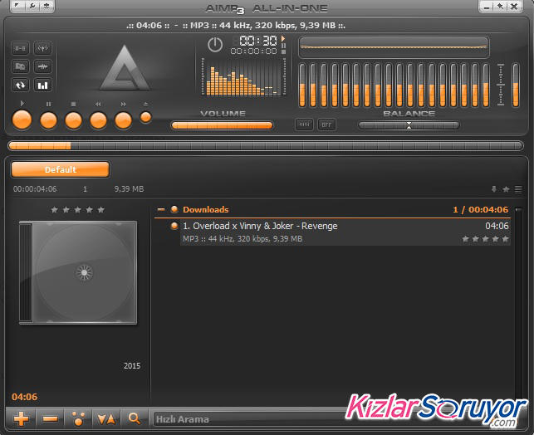Viewport: 534px width, 435px height.
Task: Remove files with the minus button
Action: point(51,418)
